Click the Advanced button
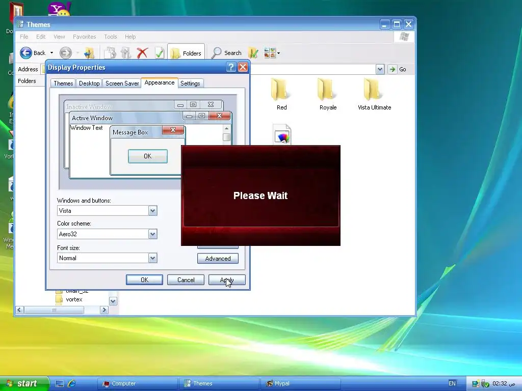522x391 pixels. (218, 259)
